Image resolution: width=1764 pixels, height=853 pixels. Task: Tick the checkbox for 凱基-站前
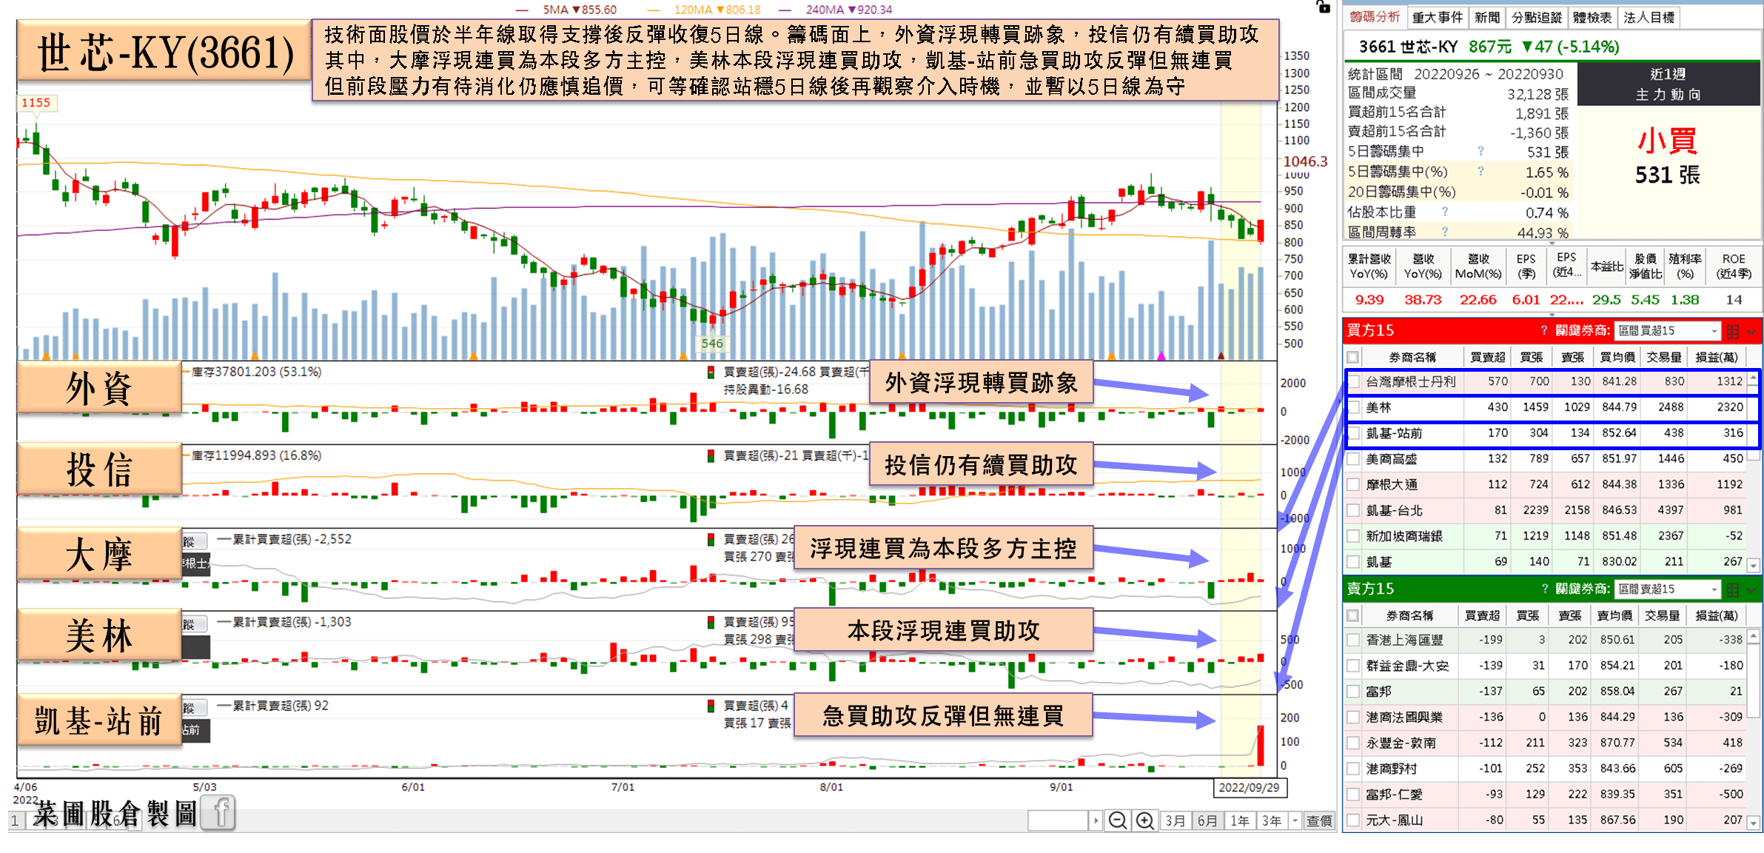[x=1354, y=433]
